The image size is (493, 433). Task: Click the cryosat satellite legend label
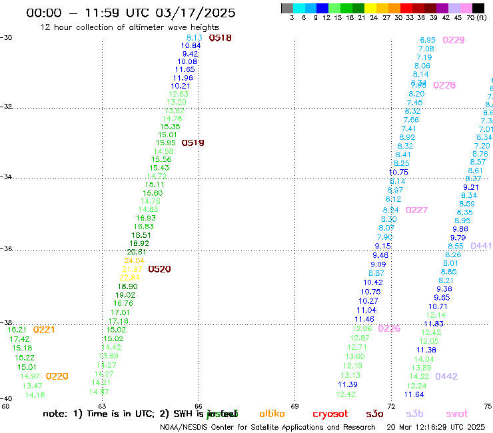click(x=330, y=414)
